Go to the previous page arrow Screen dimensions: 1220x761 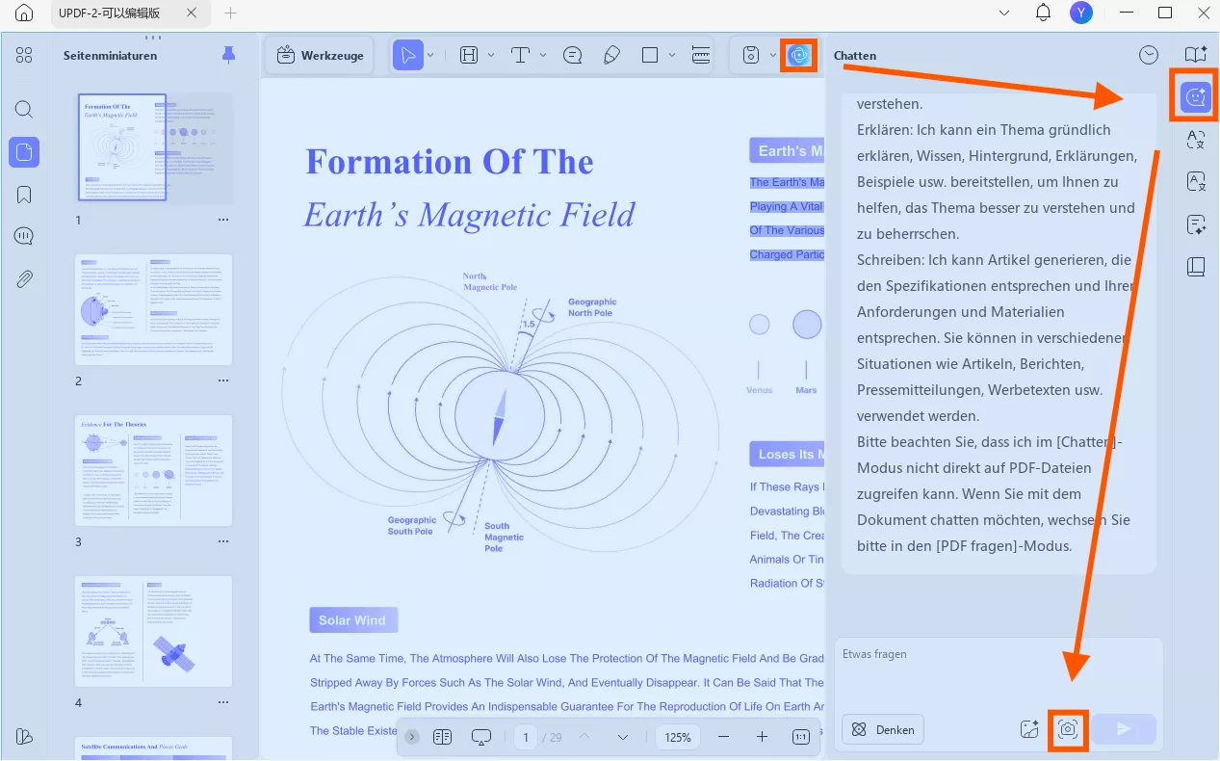[x=584, y=737]
